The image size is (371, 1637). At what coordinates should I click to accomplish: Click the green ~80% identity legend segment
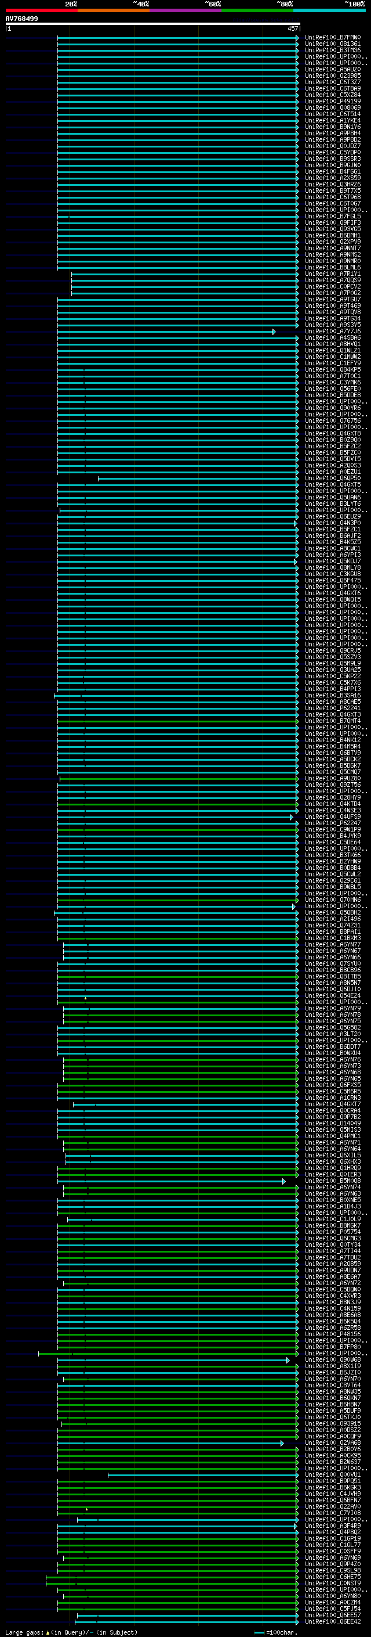point(257,11)
